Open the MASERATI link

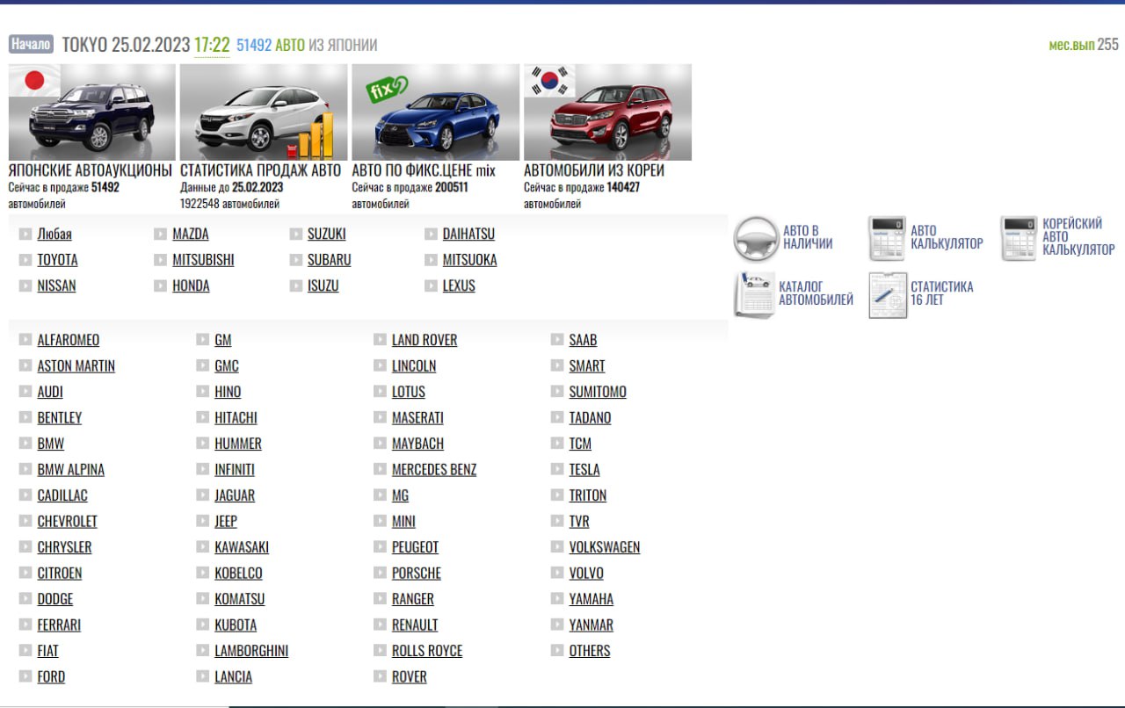[417, 418]
